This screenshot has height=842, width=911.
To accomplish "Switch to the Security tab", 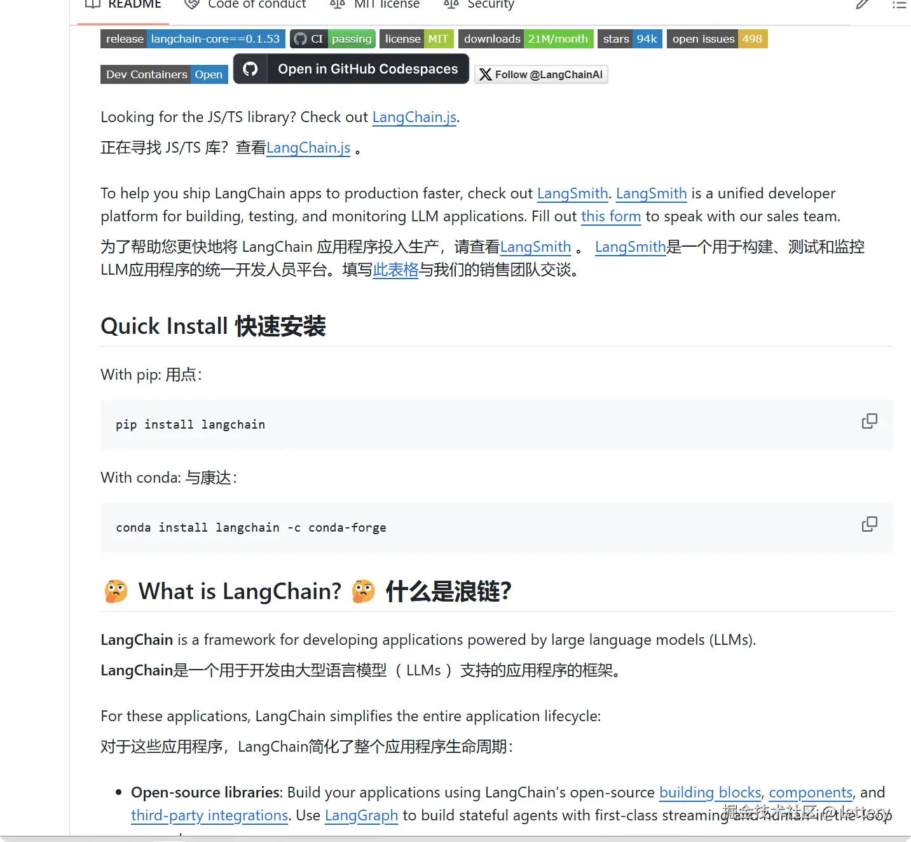I will point(479,4).
